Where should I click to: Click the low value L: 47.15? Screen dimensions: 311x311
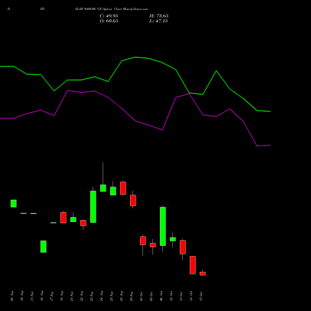point(159,21)
